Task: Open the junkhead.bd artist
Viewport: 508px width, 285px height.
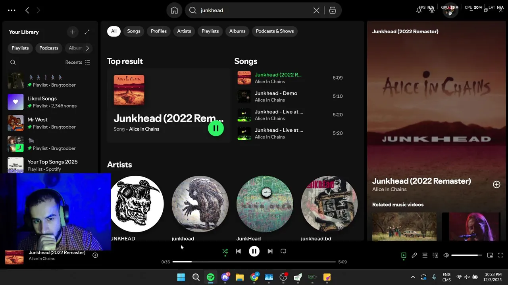Action: pos(329,204)
